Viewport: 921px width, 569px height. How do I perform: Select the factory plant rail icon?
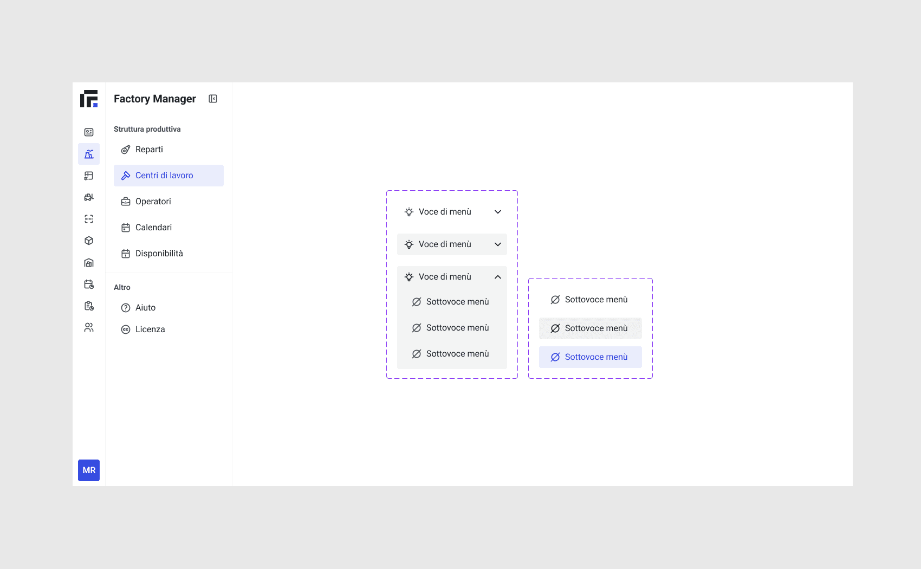(x=89, y=154)
